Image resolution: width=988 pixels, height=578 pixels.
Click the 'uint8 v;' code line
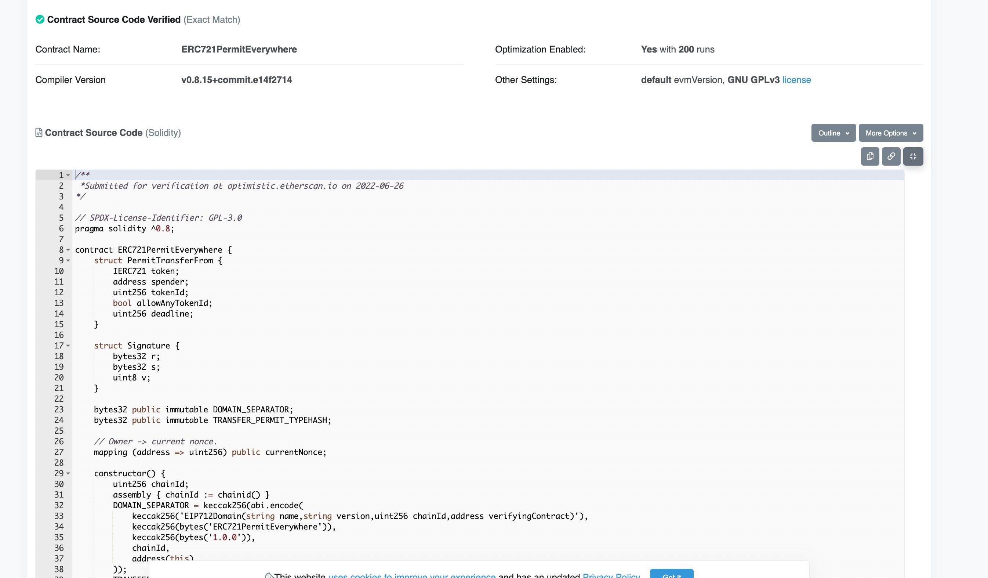(131, 377)
